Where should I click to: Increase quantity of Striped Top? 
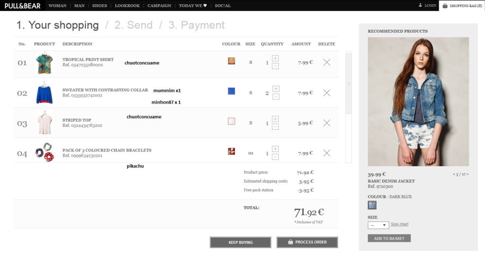click(x=275, y=119)
